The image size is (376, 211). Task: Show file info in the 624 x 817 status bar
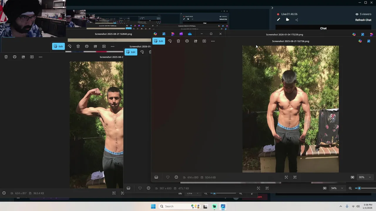coord(4,193)
